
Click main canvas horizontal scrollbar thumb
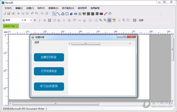click(55, 104)
